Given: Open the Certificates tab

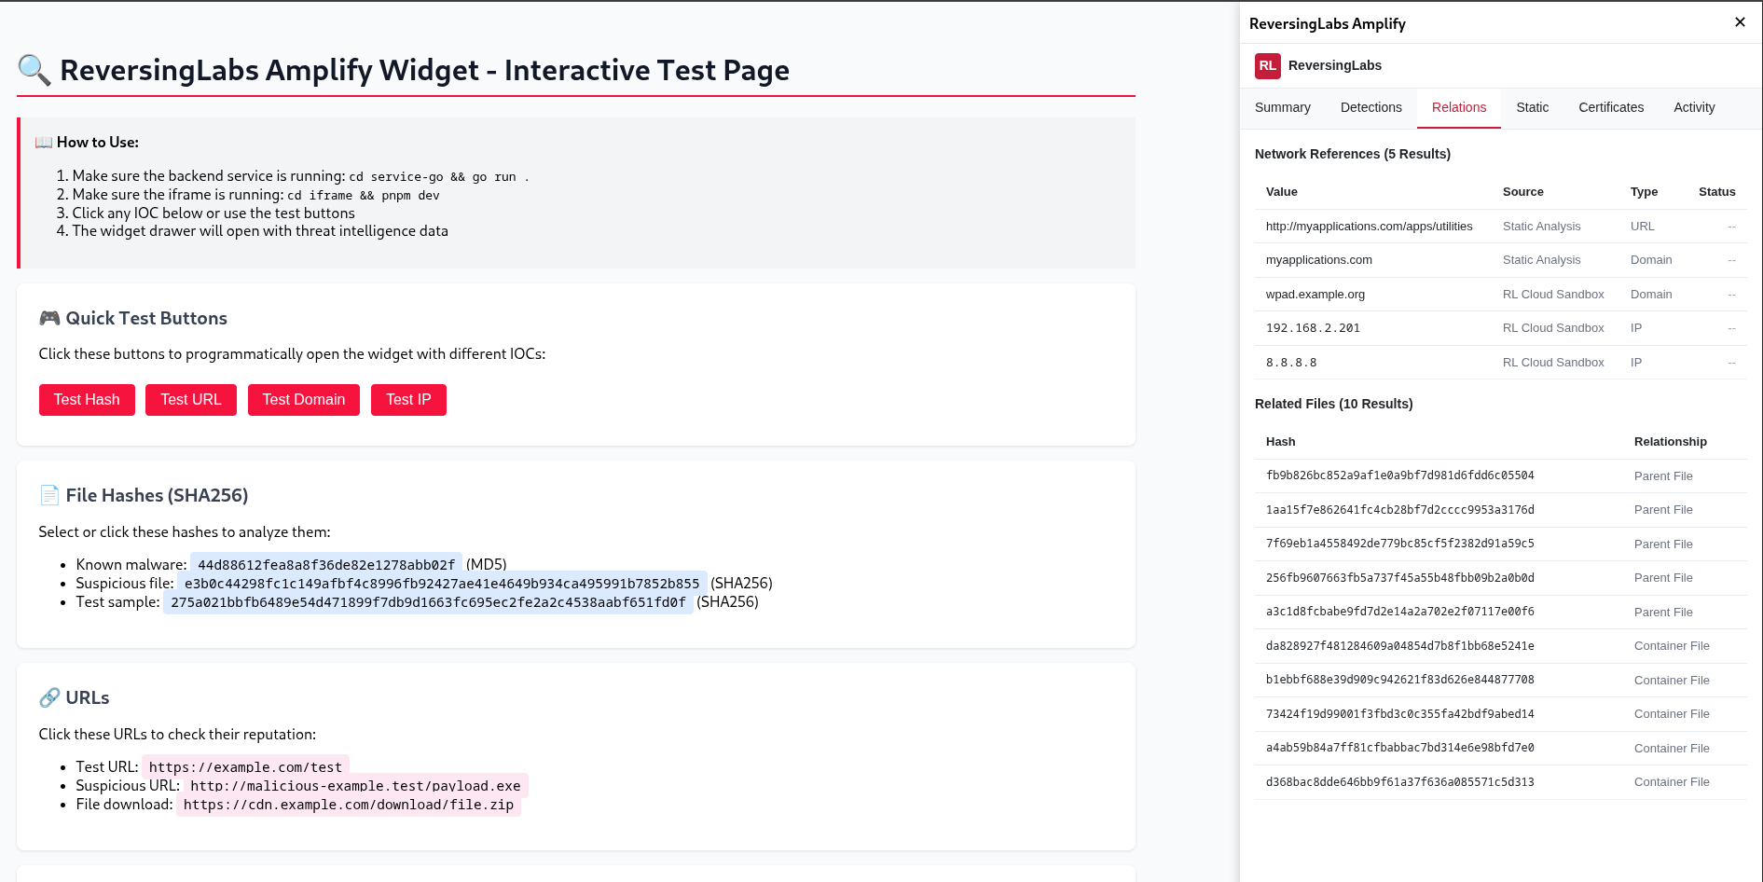Looking at the screenshot, I should [1611, 107].
